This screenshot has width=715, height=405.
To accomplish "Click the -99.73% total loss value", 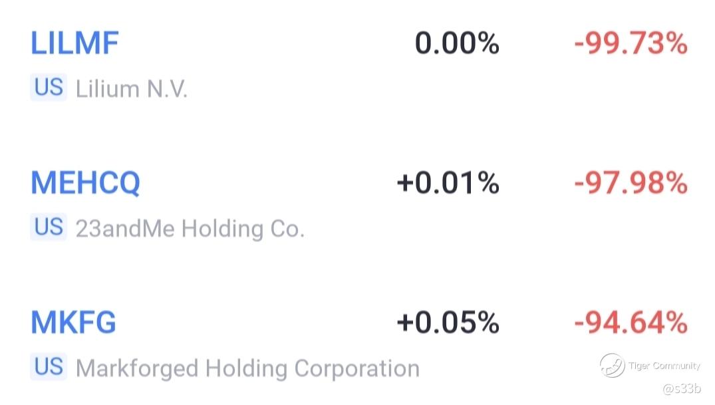I will coord(631,44).
